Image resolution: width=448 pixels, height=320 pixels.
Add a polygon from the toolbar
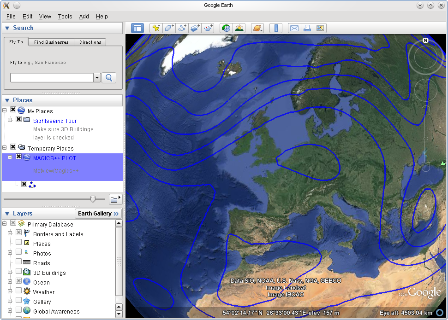click(169, 28)
